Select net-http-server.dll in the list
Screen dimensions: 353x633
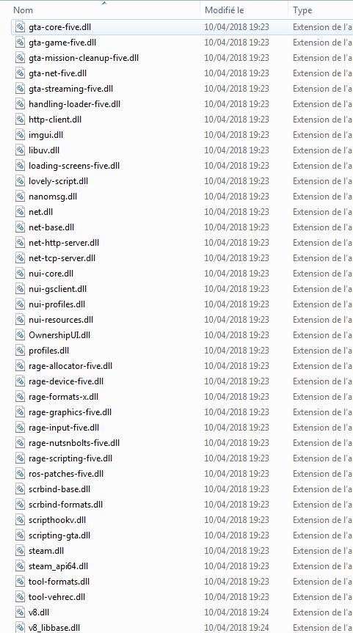pos(64,243)
